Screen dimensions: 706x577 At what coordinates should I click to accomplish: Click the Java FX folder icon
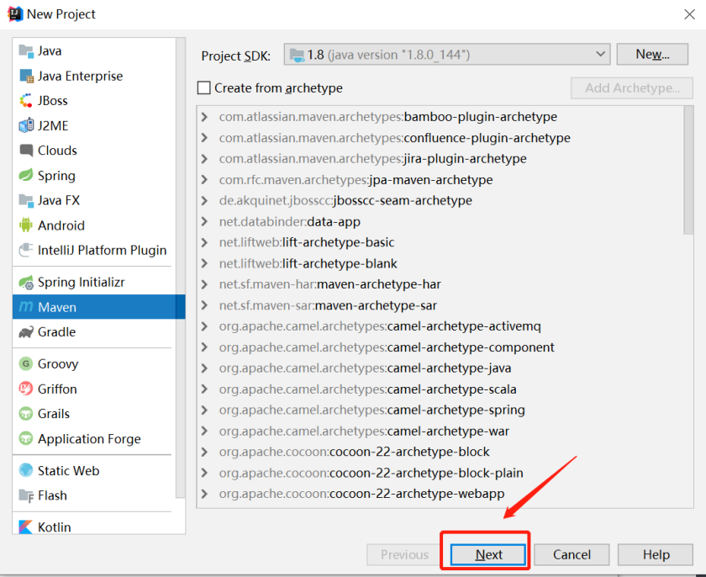click(26, 200)
